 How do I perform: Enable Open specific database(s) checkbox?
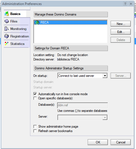click(35, 98)
